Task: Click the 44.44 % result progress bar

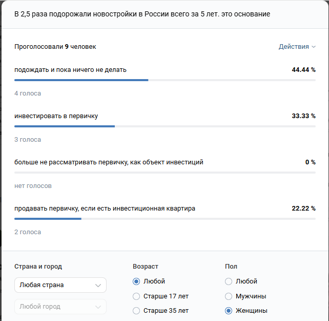Action: point(164,80)
